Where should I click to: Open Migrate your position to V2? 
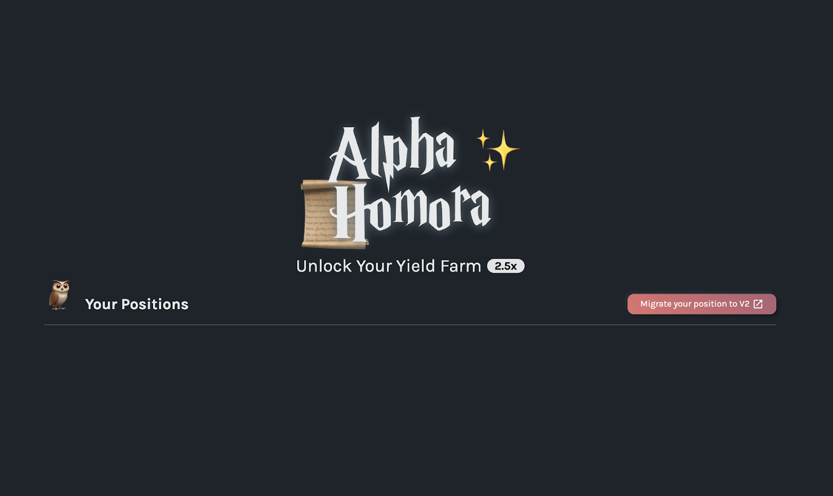pos(701,304)
